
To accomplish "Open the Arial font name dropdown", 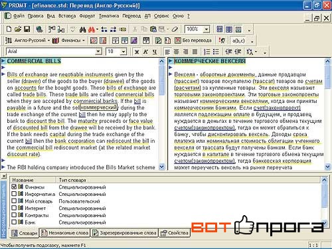I will coord(98,52).
